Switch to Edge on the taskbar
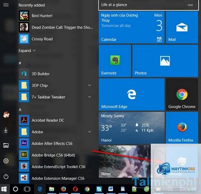The image size is (201, 194). coord(40,189)
